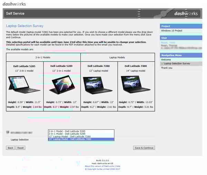Image resolution: width=207 pixels, height=175 pixels.
Task: Click the Laptop Models column header
Action: pos(117,58)
